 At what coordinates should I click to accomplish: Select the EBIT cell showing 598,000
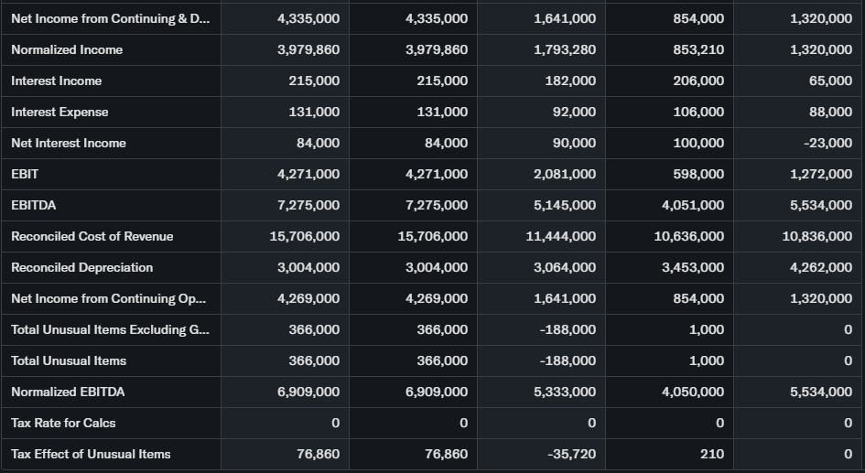click(698, 174)
